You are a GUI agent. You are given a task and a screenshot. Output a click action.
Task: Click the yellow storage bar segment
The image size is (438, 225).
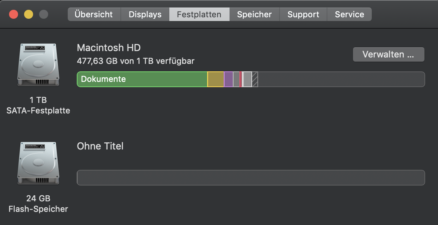(x=216, y=79)
